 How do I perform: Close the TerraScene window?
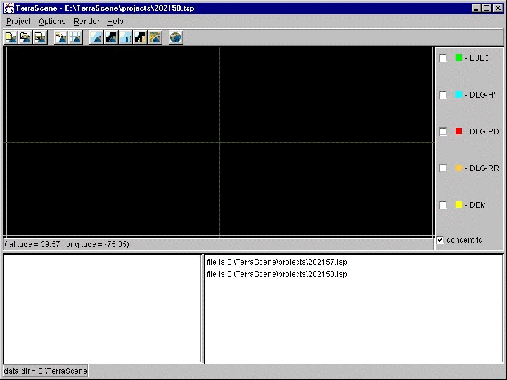coord(498,8)
